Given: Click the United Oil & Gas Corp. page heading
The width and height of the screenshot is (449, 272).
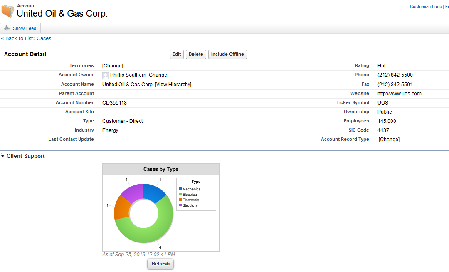Looking at the screenshot, I should (x=62, y=13).
